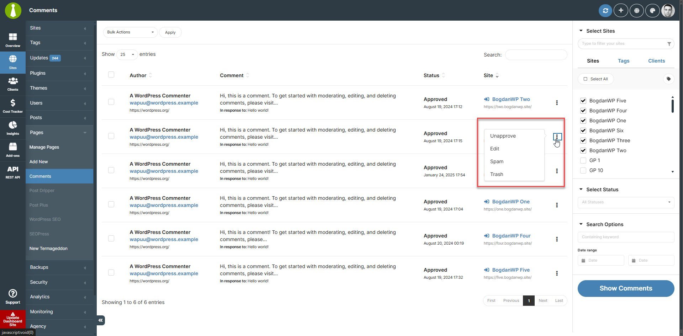The height and width of the screenshot is (336, 683).
Task: Click the tag icon beside Select All
Action: coord(669,79)
